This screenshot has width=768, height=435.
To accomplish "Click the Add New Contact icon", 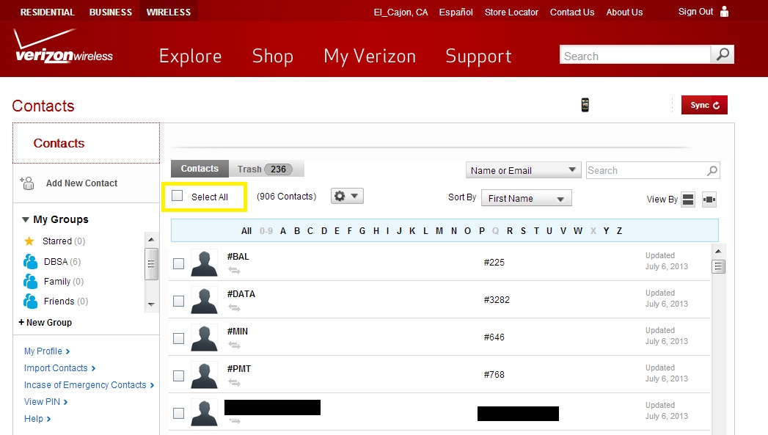I will pos(27,183).
